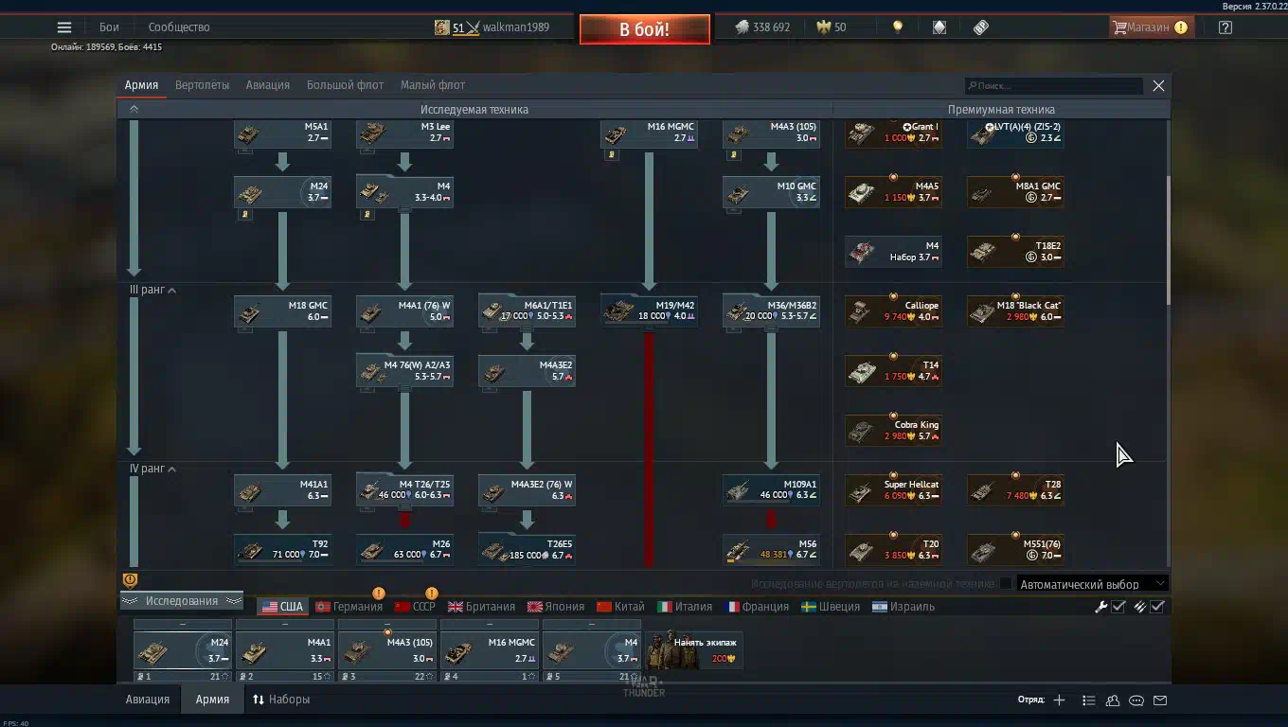Open the warbonds diamond icon
The width and height of the screenshot is (1288, 727).
pyautogui.click(x=939, y=27)
